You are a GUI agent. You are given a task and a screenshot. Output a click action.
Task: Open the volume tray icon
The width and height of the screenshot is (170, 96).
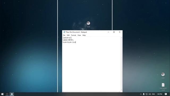[150, 94]
